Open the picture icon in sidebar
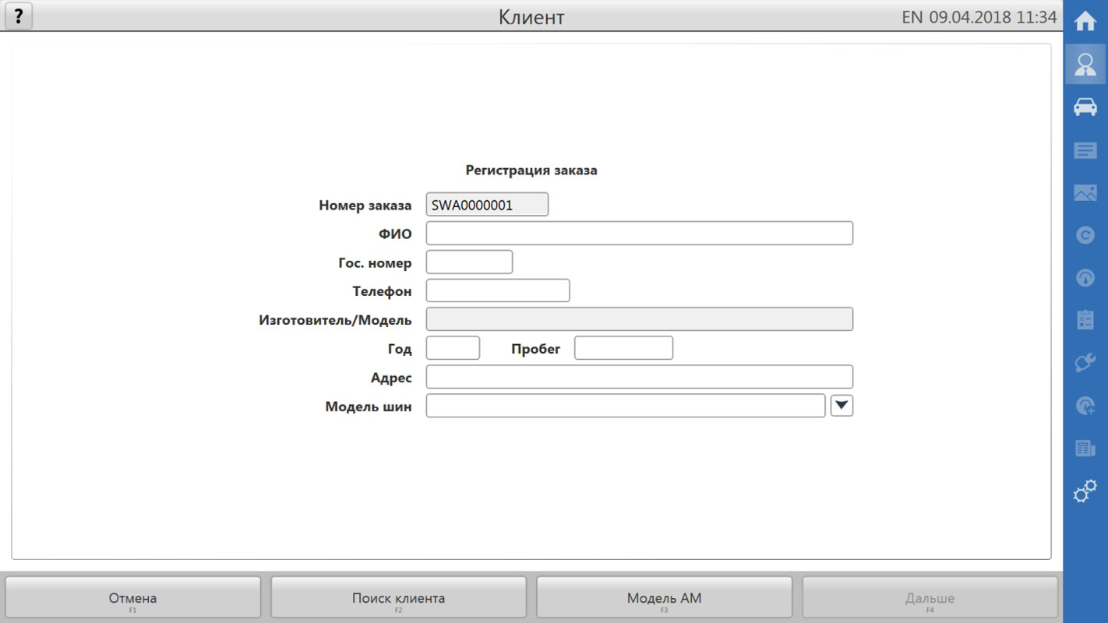Screen dimensions: 1108x623 1085,192
